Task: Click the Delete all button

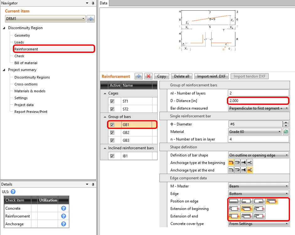Action: pyautogui.click(x=182, y=76)
